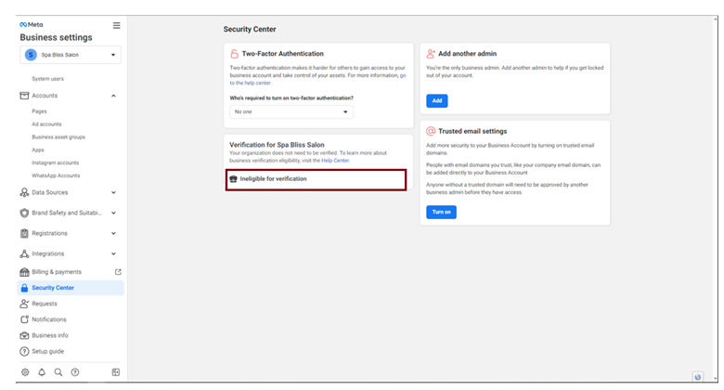Click the ineligible verification briefcase icon
724x390 pixels.
[233, 179]
